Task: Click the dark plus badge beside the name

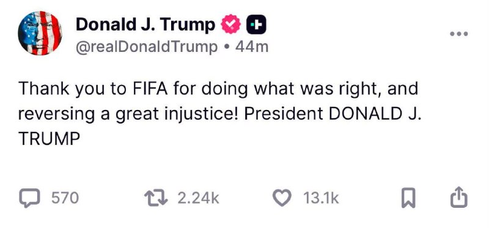Action: pyautogui.click(x=256, y=24)
